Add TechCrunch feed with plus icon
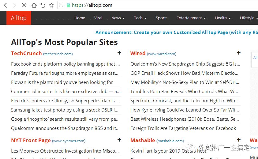 pos(119,53)
